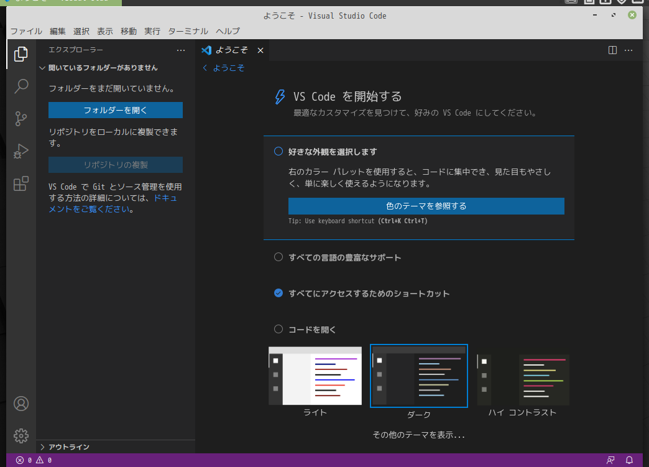Viewport: 649px width, 467px height.
Task: Open the 編集 menu
Action: (x=58, y=31)
